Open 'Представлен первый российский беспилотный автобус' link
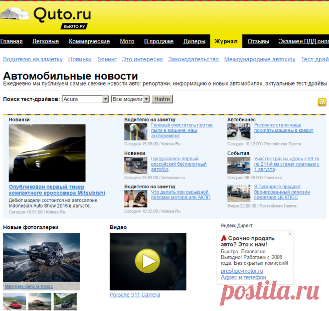329x311 pixels. point(179,164)
